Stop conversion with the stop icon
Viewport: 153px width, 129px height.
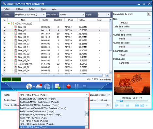[x=85, y=87]
